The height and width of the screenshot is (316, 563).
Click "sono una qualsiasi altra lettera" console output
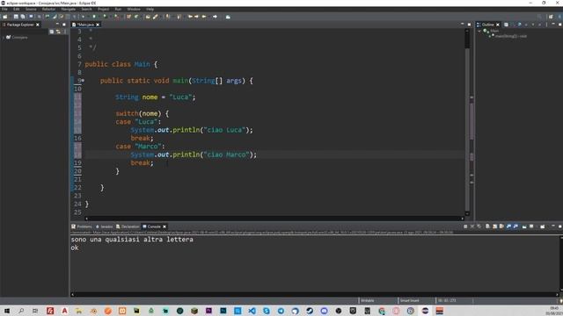pos(132,240)
